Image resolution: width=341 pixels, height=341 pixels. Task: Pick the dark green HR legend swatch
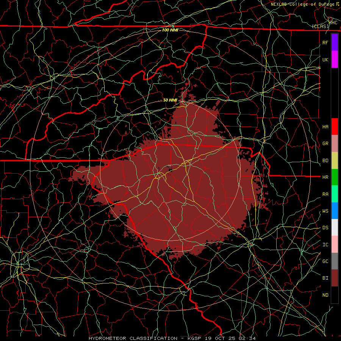tap(335, 177)
